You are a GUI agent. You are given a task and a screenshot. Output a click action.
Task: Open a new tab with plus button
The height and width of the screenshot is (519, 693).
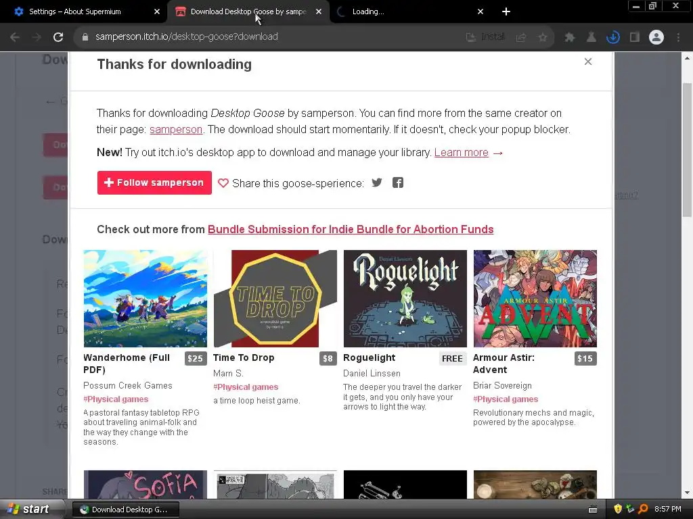point(506,11)
